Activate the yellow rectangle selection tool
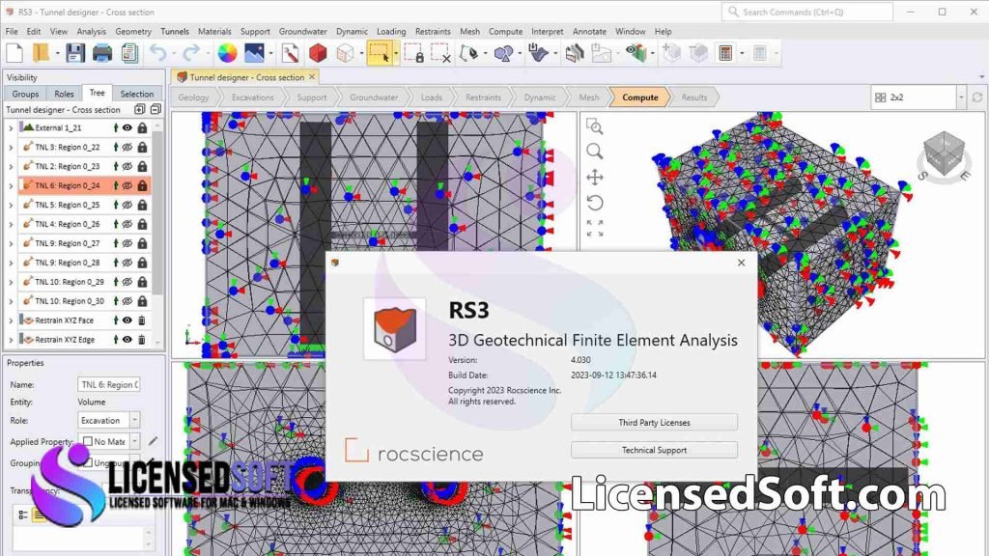 click(379, 53)
